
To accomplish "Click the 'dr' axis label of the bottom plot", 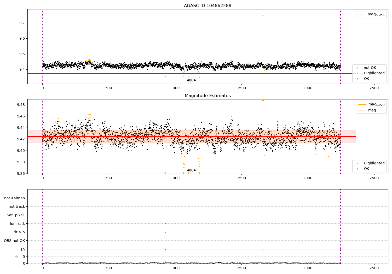I will click(x=17, y=257).
